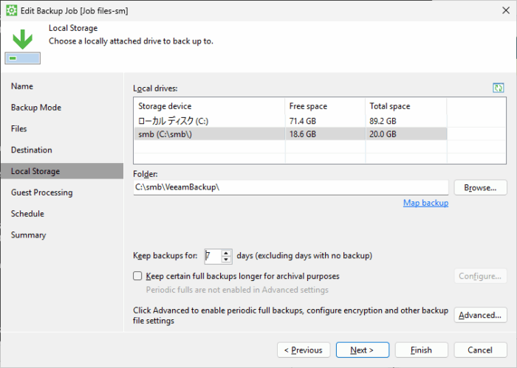517x368 pixels.
Task: Go to the Backup Mode step
Action: click(36, 108)
